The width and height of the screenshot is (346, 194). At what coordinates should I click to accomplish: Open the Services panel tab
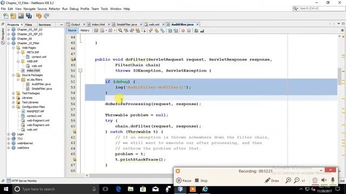tap(44, 25)
